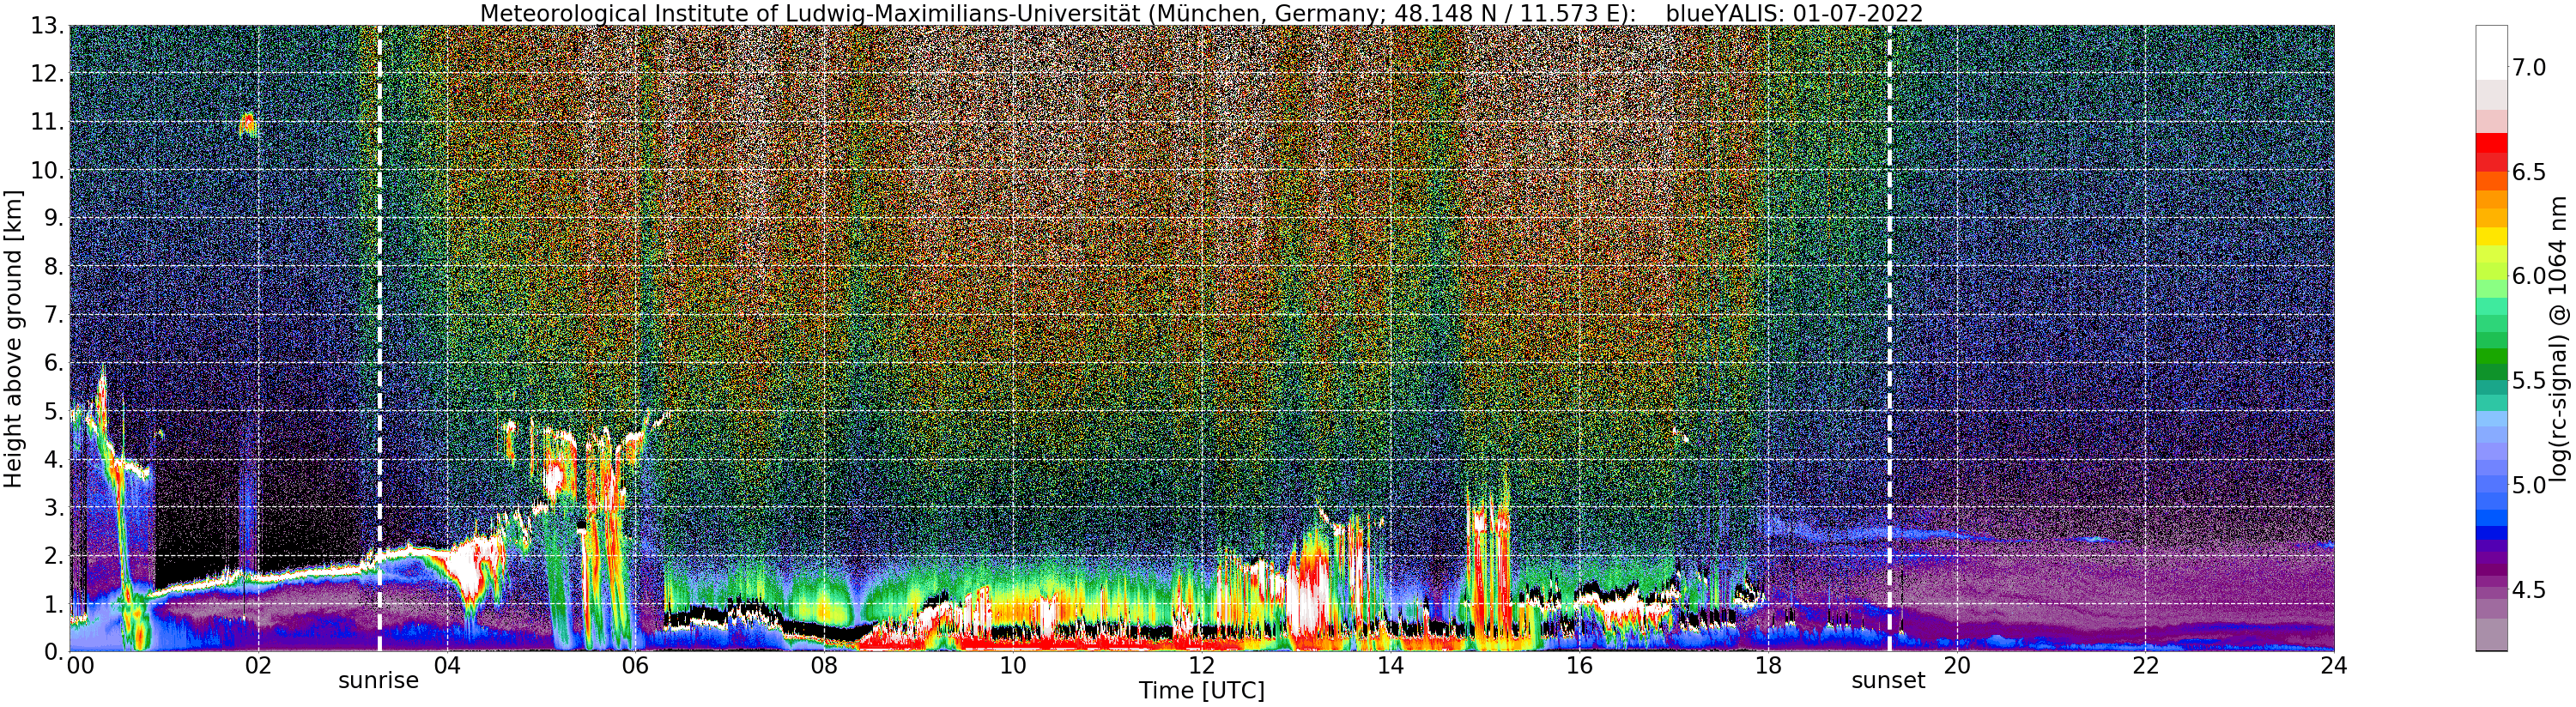Click the x-axis tick label '18'
Image resolution: width=2576 pixels, height=707 pixels.
[x=1768, y=666]
